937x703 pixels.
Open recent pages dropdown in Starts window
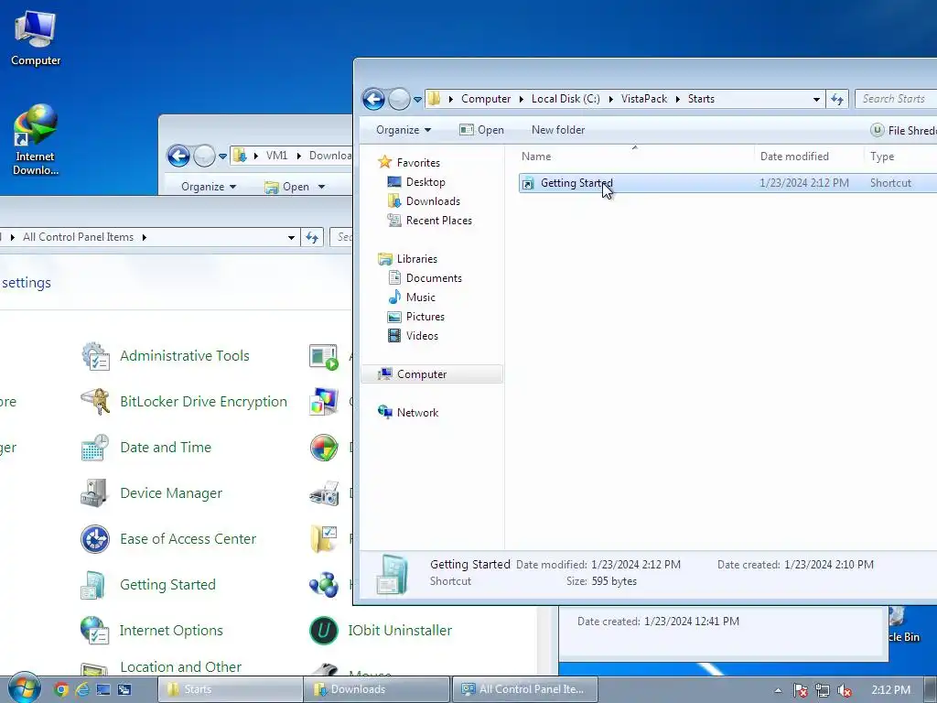[417, 99]
